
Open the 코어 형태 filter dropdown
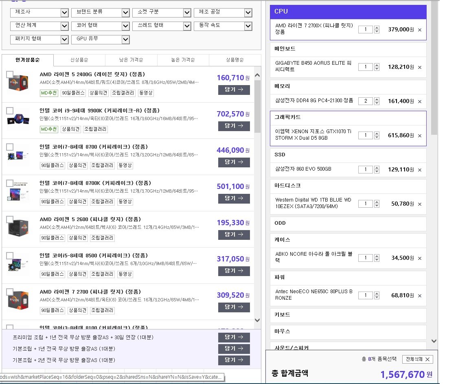tap(101, 26)
